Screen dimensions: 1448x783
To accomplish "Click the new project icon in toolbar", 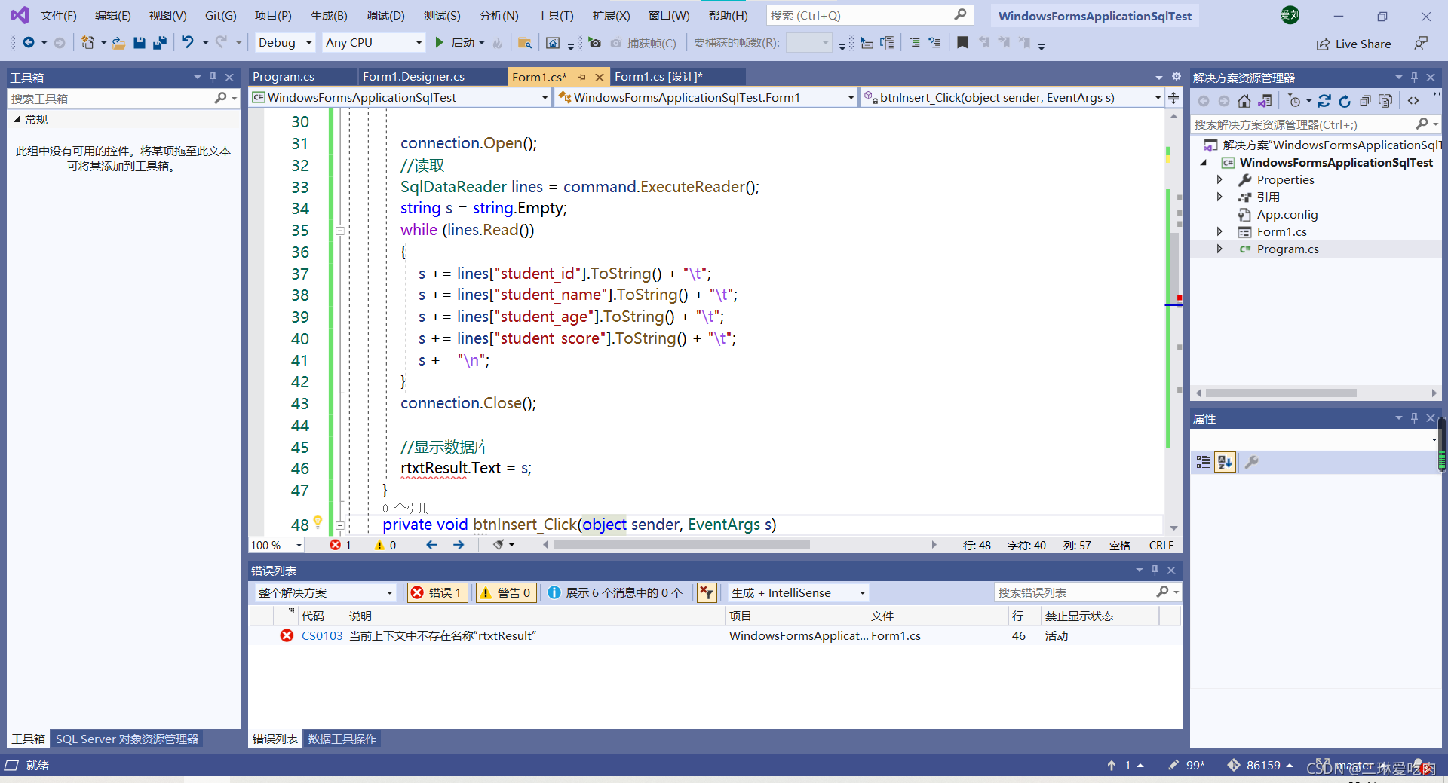I will point(88,43).
